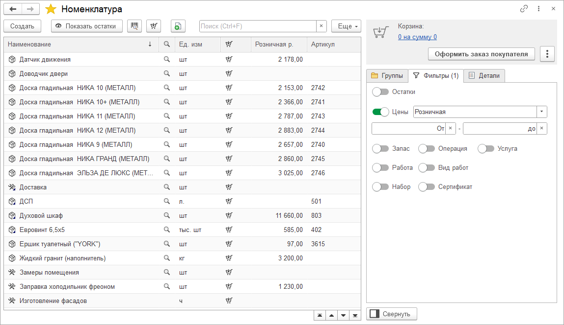564x325 pixels.
Task: Copy link via the chain icon
Action: coord(524,9)
